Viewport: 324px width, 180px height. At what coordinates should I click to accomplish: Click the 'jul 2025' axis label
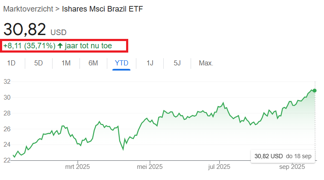point(220,166)
